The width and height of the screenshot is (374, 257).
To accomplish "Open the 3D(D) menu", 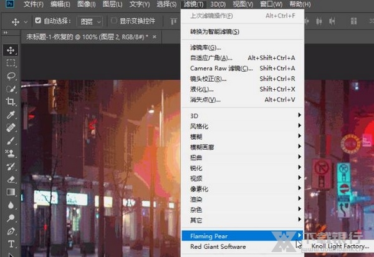I will [218, 4].
